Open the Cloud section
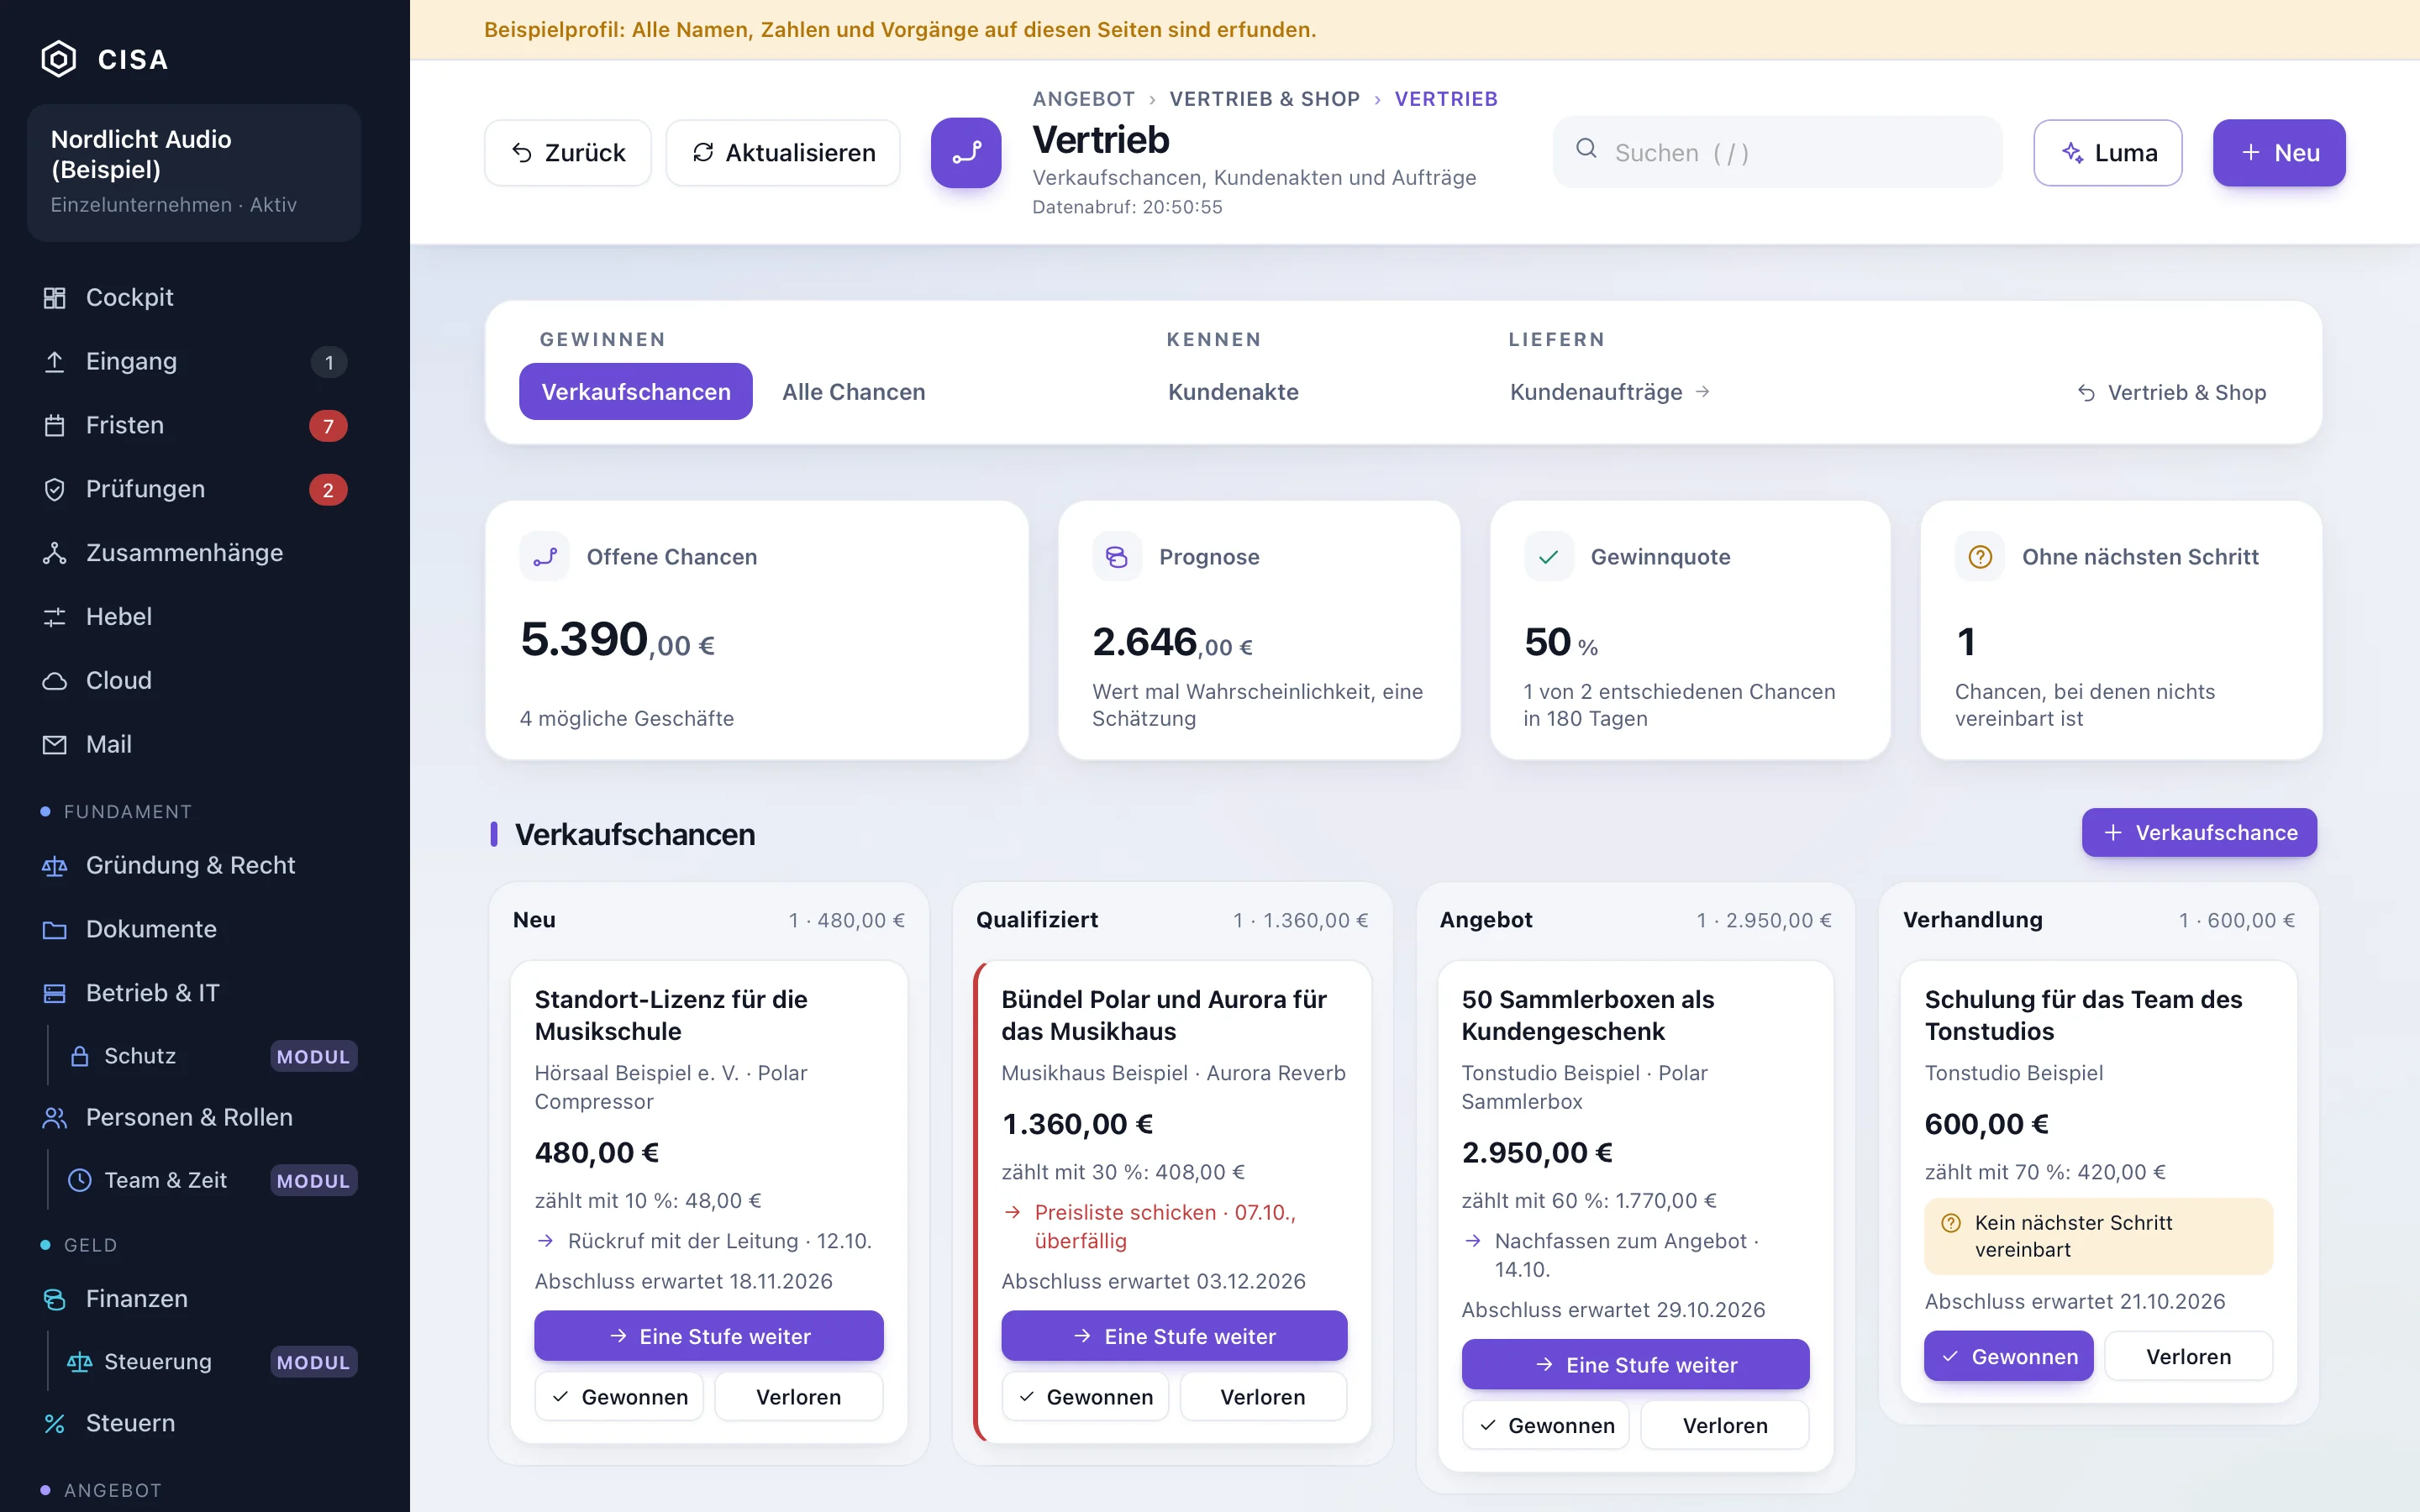 pos(194,680)
